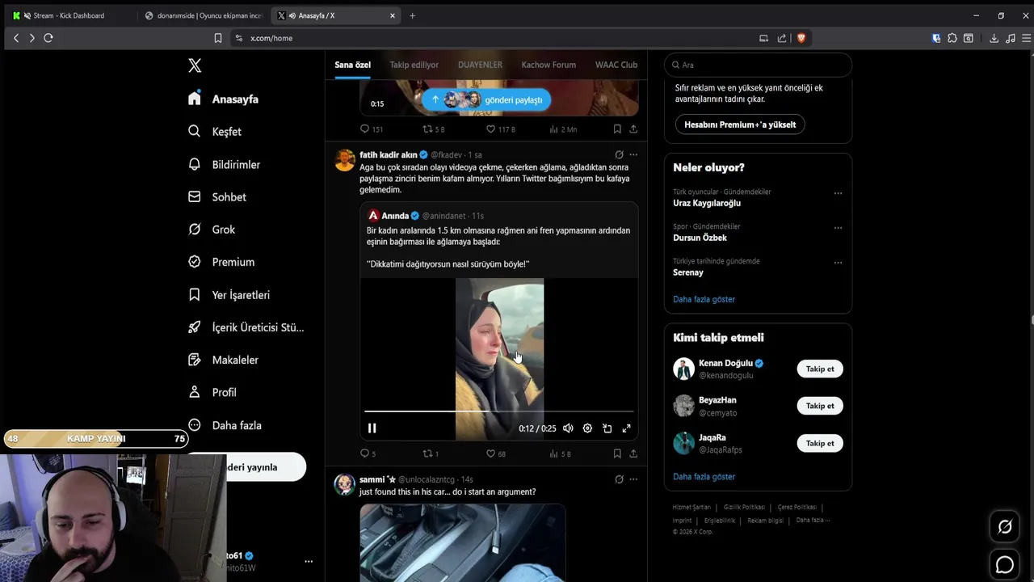Open Profil page
This screenshot has height=582, width=1034.
(212, 392)
